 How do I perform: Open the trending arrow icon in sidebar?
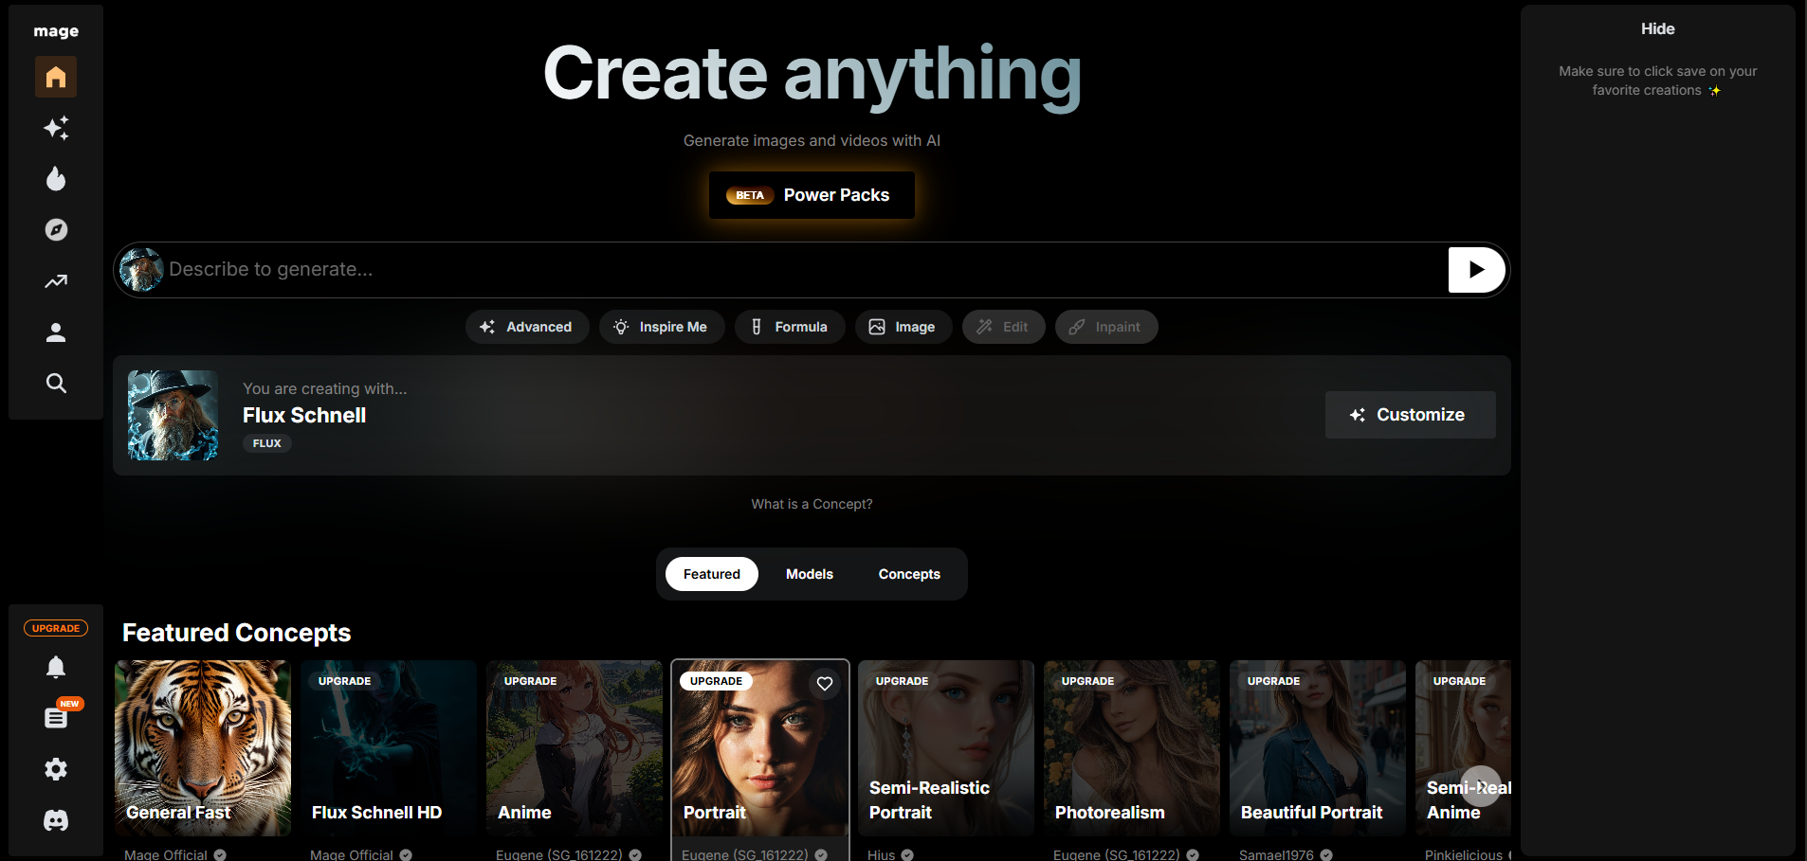pos(56,281)
